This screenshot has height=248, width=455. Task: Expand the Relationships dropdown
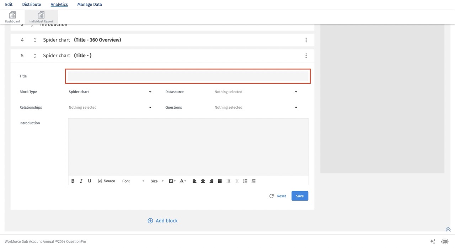pos(110,107)
